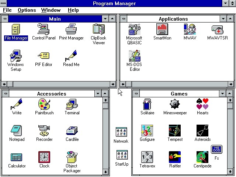Click the left scroll arrow in Applications window

[x=123, y=84]
